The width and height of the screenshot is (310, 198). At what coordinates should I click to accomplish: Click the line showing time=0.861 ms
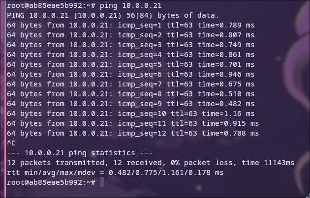(131, 55)
